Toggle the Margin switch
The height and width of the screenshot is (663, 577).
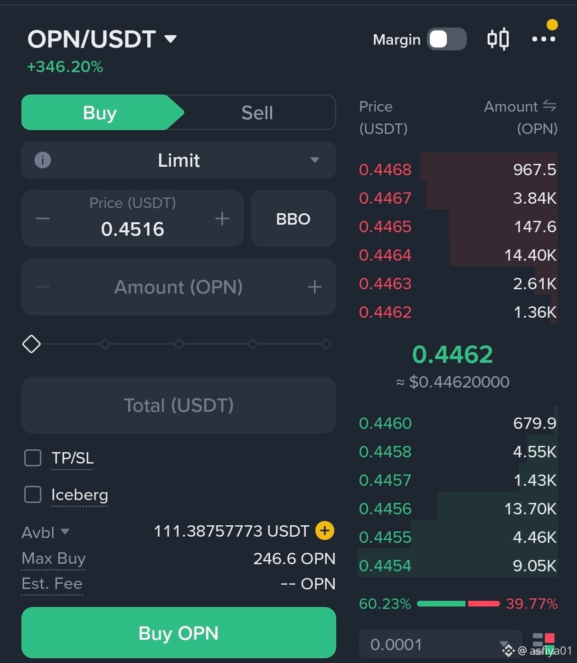tap(446, 39)
